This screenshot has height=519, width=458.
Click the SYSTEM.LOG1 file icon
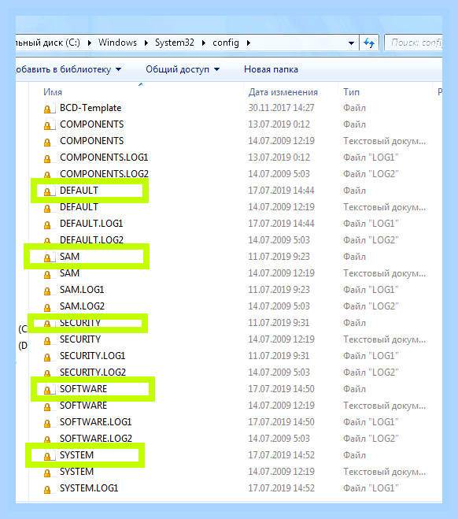coord(48,489)
